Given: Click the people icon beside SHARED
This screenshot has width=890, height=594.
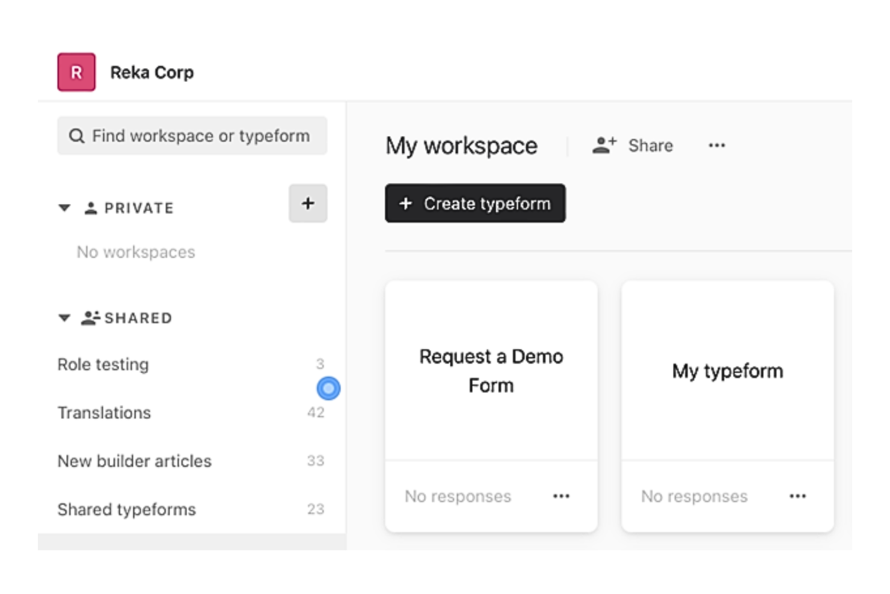Looking at the screenshot, I should [x=90, y=317].
